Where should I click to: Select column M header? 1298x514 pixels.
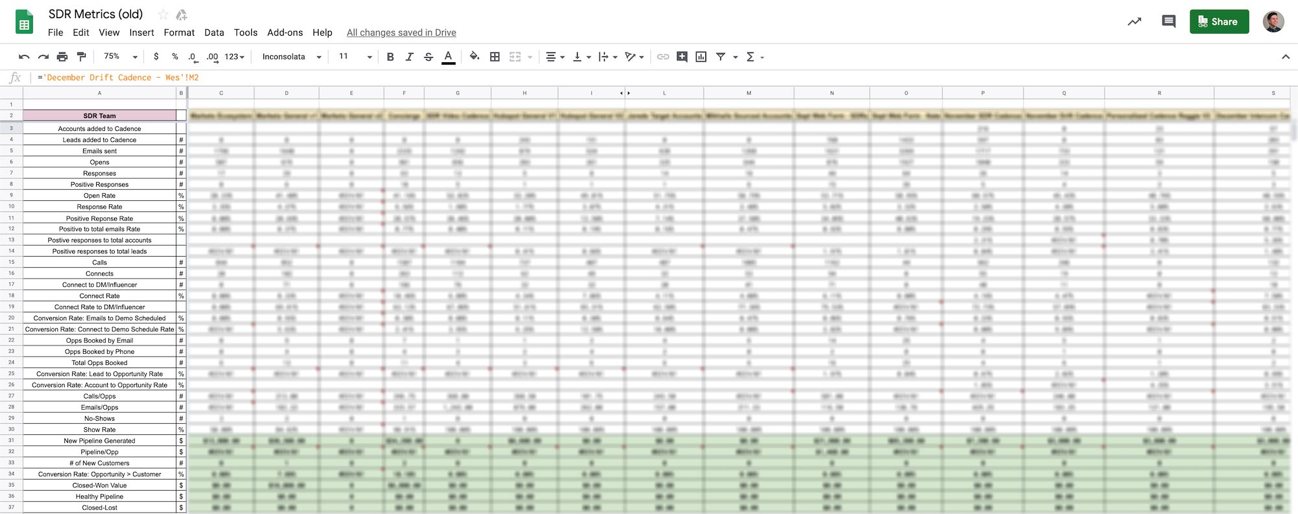749,93
